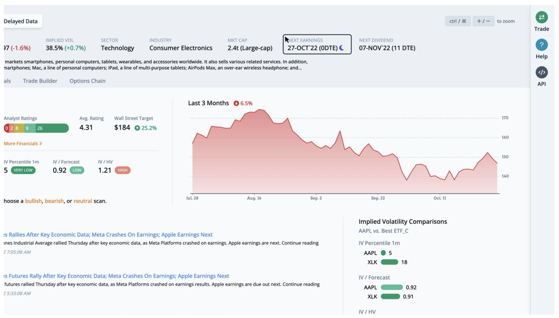The height and width of the screenshot is (318, 559).
Task: Toggle the VERY LOW badge on IV Percentile
Action: tap(23, 170)
